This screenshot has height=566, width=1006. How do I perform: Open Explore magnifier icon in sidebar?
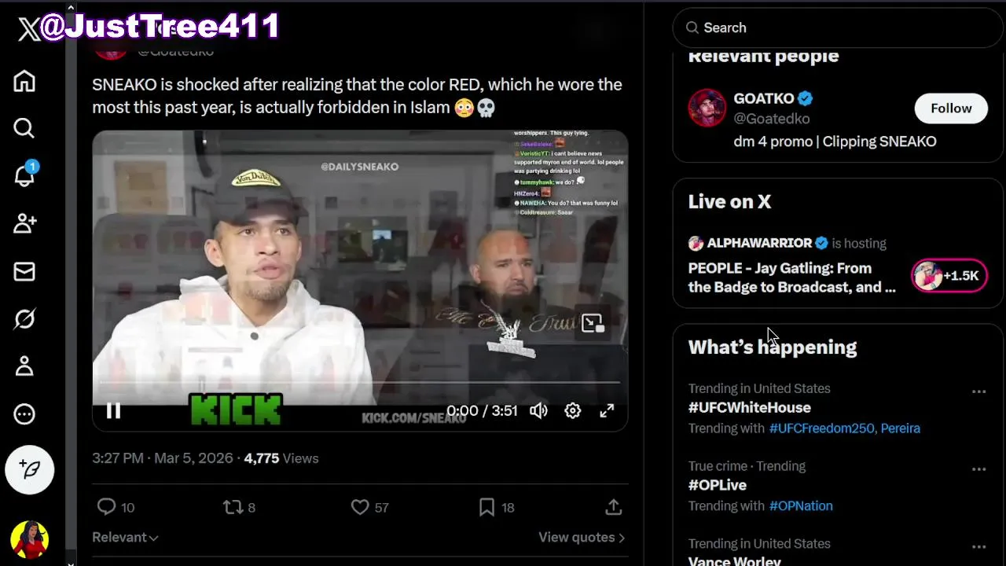(24, 128)
